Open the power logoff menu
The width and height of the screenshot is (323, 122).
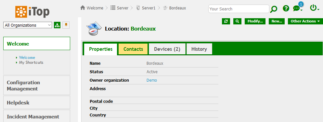pyautogui.click(x=314, y=8)
